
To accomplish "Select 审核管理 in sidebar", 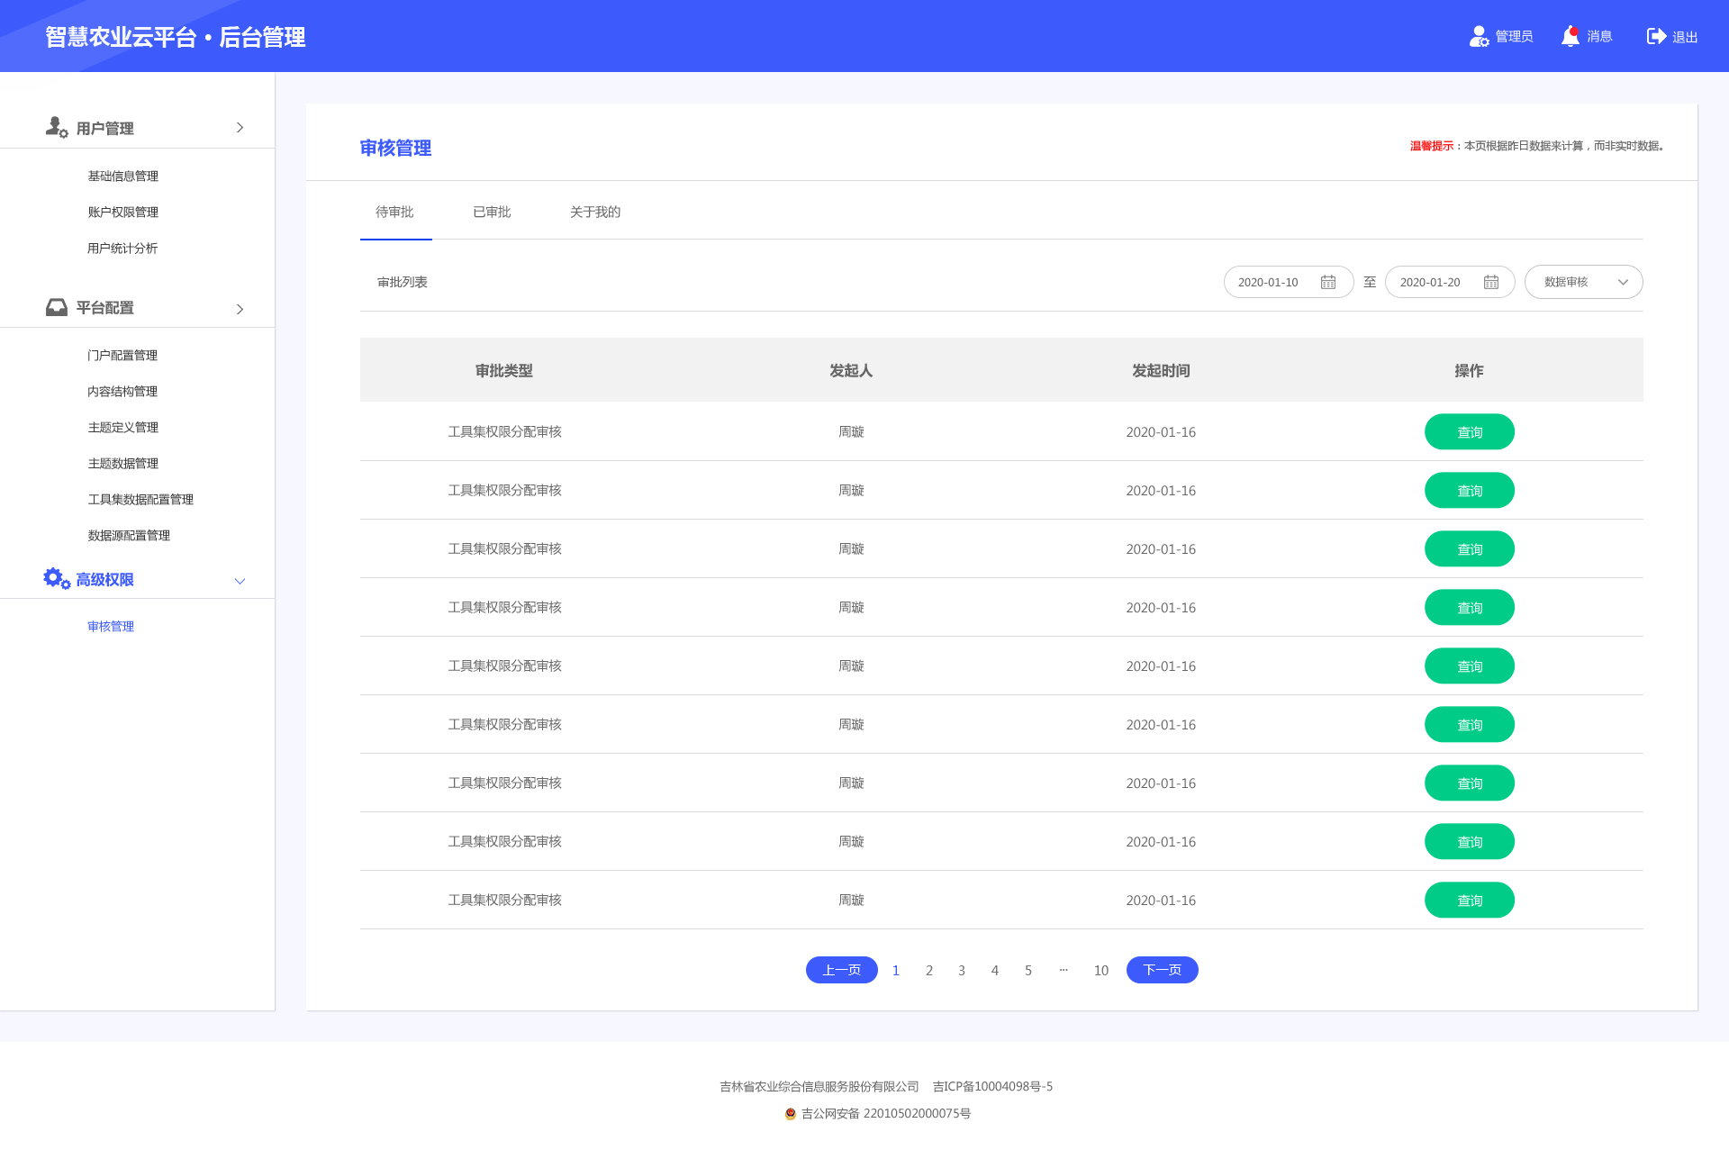I will [111, 626].
